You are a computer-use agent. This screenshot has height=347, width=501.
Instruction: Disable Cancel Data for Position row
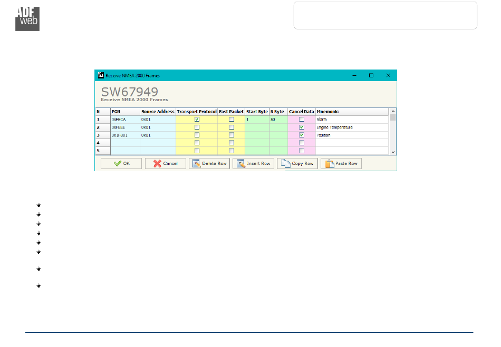pos(302,135)
